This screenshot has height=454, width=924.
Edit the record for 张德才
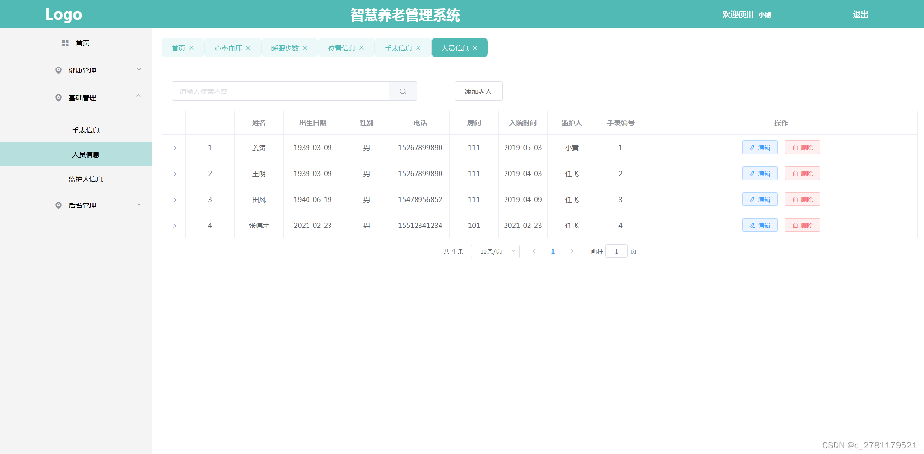click(760, 225)
